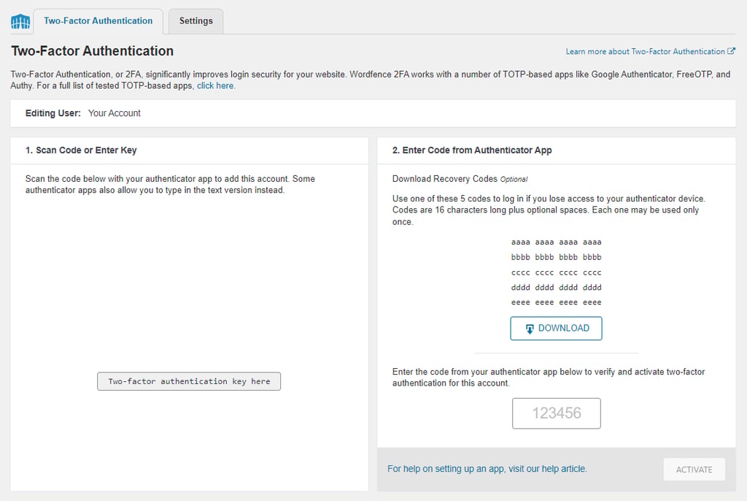Select the two-factor authentication key text box

189,381
